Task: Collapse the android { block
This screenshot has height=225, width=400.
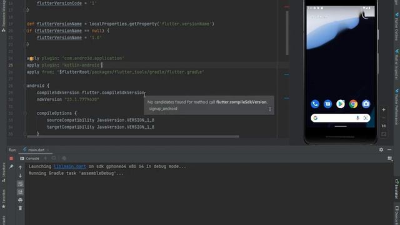Action: (25, 86)
